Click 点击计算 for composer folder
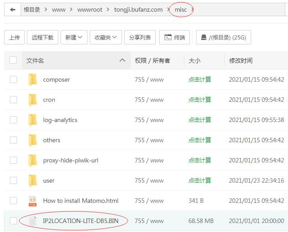Viewport: 288px width, 232px height. coord(200,79)
